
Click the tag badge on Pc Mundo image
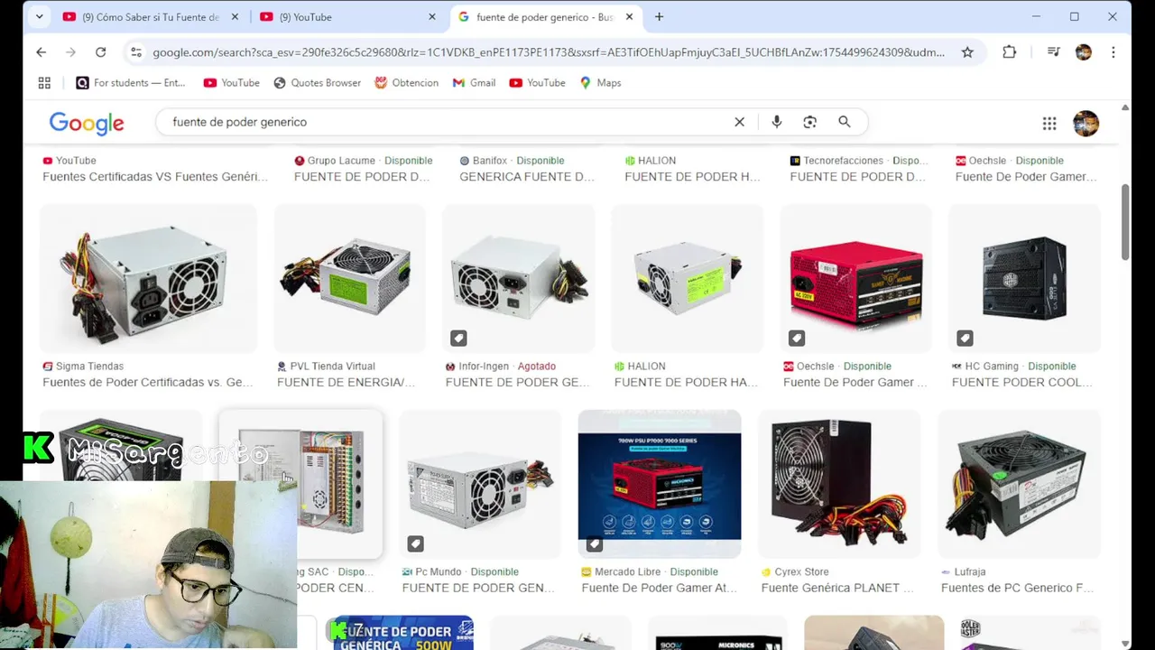click(415, 544)
